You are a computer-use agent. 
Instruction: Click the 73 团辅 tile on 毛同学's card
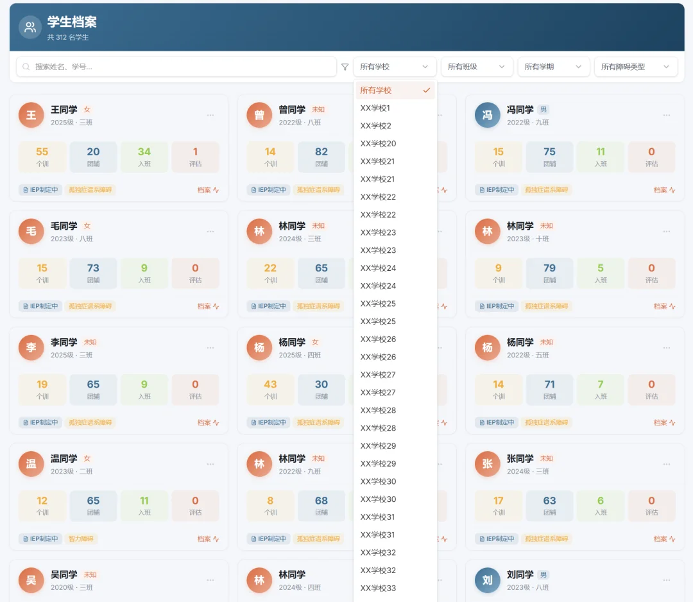[93, 273]
